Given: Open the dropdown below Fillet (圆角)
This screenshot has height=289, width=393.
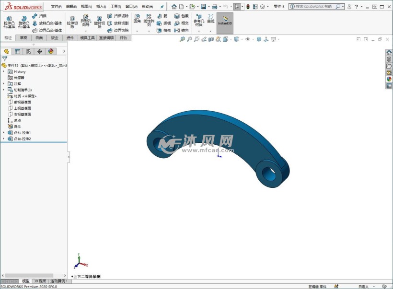Looking at the screenshot, I should click(x=137, y=31).
